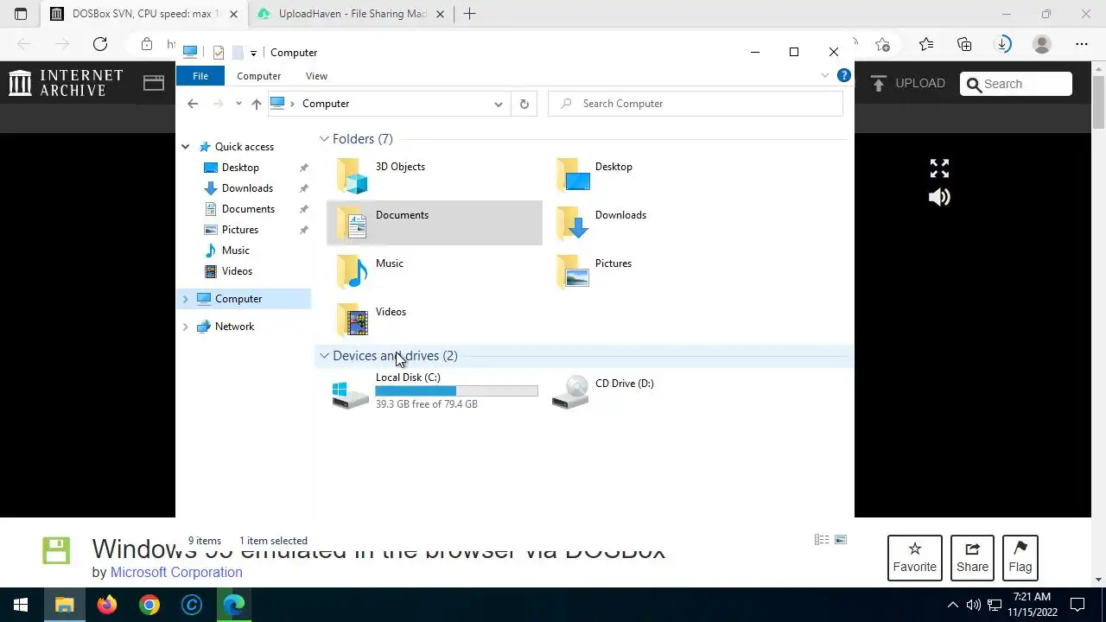Collapse Quick access tree node
Viewport: 1106px width, 622px height.
(x=185, y=147)
